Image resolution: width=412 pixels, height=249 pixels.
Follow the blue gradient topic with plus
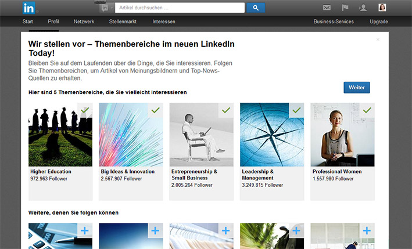click(155, 230)
